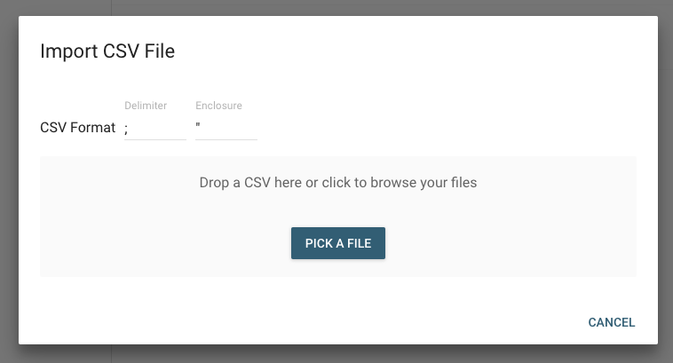This screenshot has width=673, height=363.
Task: Cancel the CSV import dialog
Action: (x=611, y=322)
